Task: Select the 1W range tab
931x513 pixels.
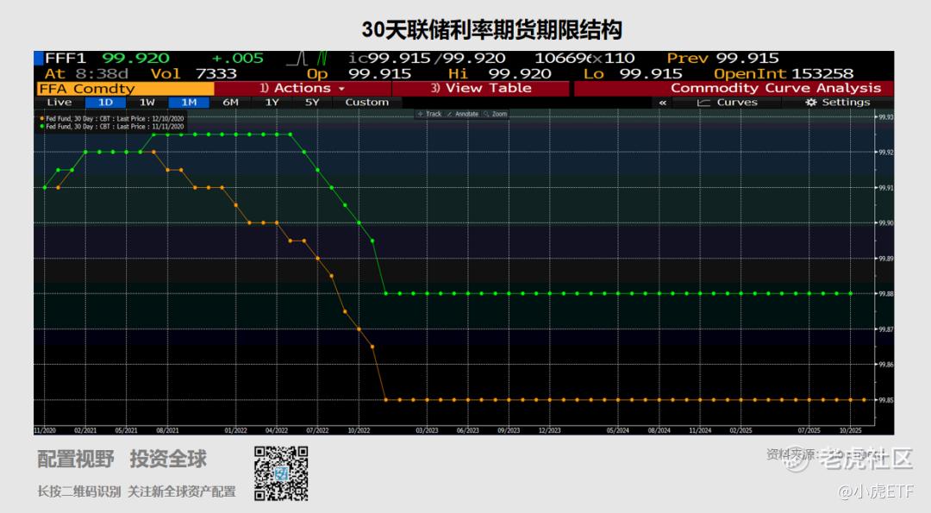Action: [x=147, y=102]
